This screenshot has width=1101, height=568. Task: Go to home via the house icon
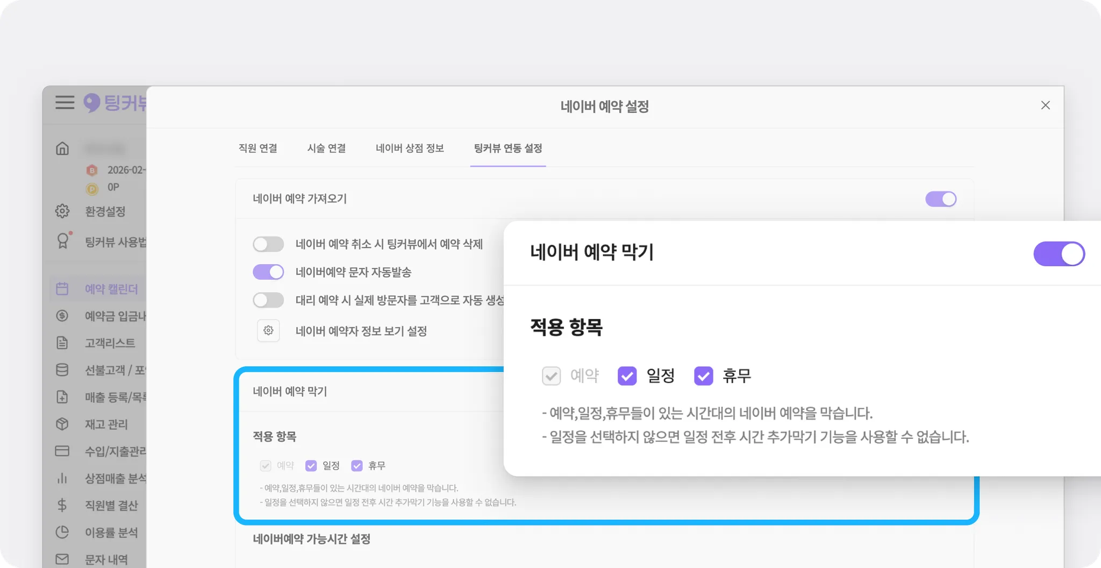tap(62, 148)
